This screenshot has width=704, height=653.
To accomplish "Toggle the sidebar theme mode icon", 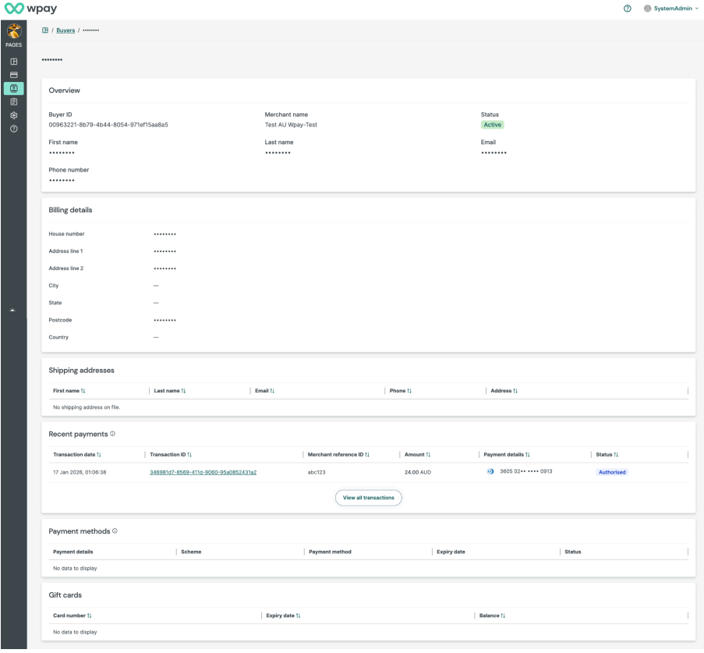I will [x=12, y=310].
